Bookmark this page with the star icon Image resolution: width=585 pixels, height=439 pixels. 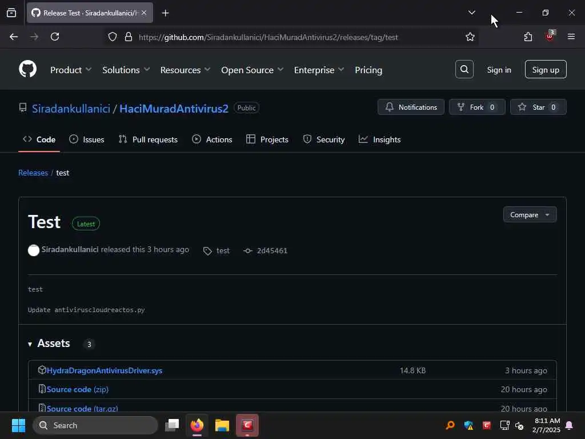(x=470, y=37)
